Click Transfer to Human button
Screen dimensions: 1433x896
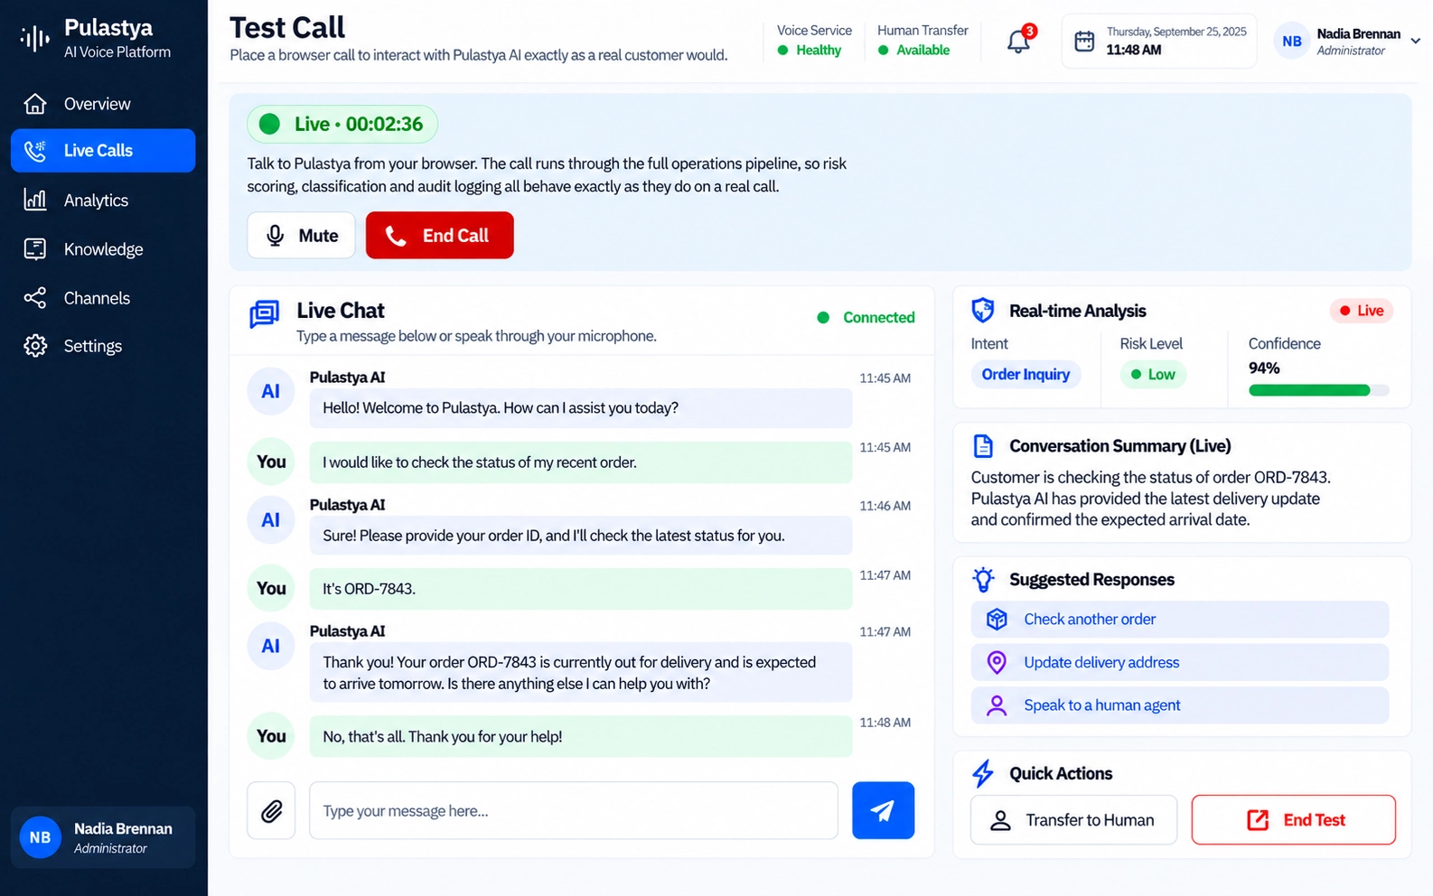[x=1073, y=820]
